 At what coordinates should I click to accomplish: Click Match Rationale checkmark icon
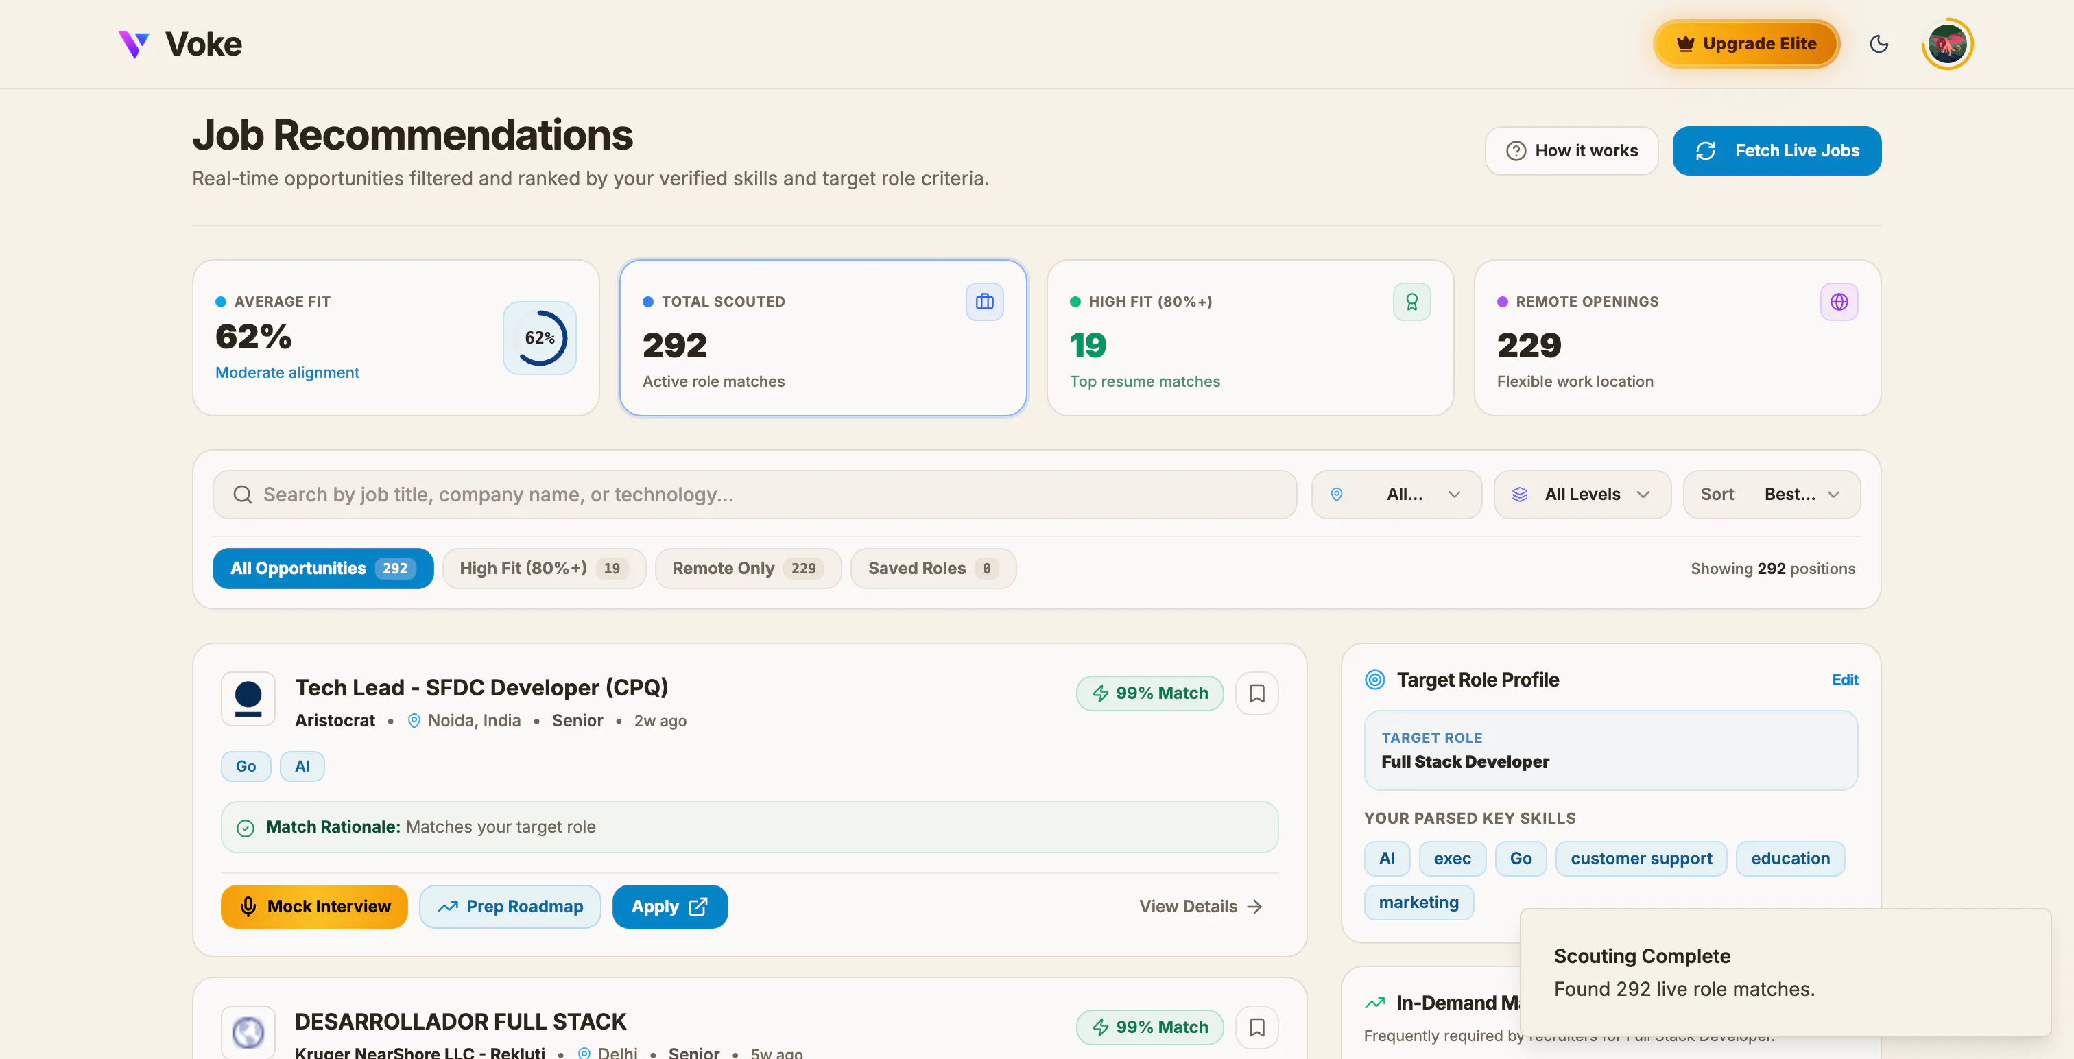(246, 828)
